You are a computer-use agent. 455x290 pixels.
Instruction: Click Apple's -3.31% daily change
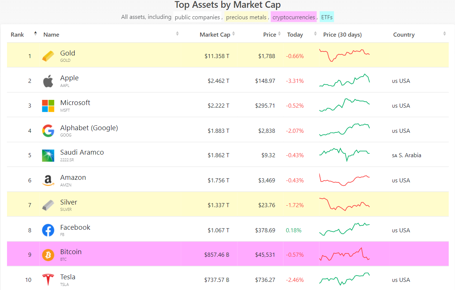point(295,81)
